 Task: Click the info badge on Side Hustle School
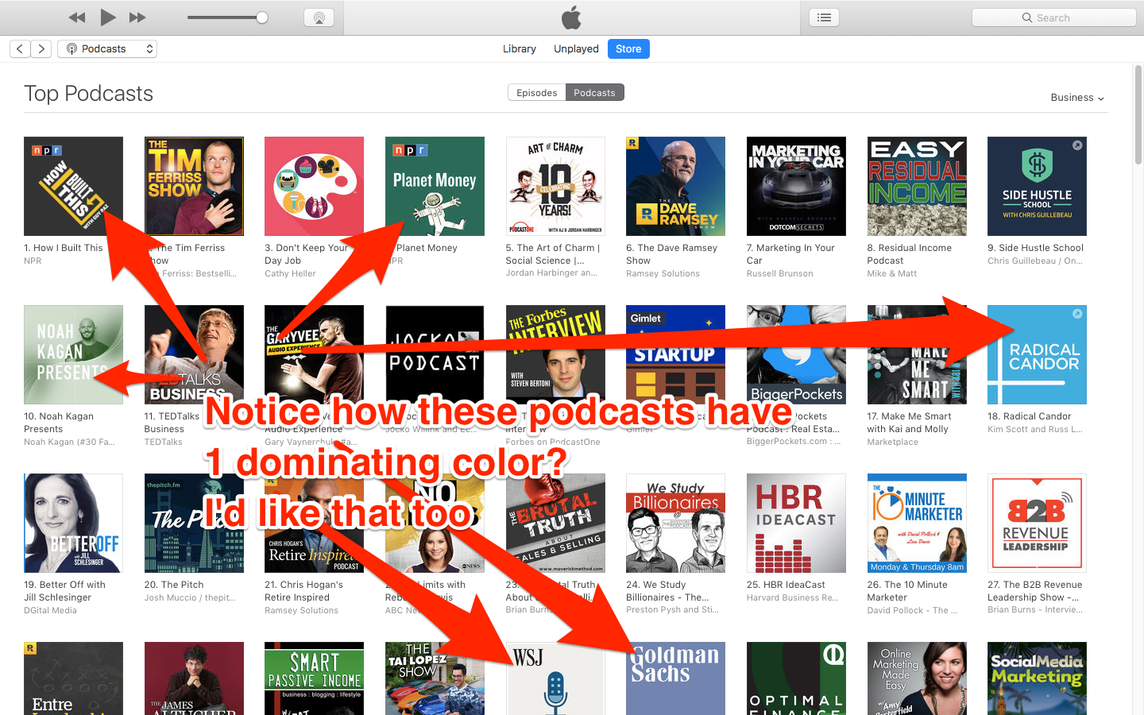tap(1076, 145)
